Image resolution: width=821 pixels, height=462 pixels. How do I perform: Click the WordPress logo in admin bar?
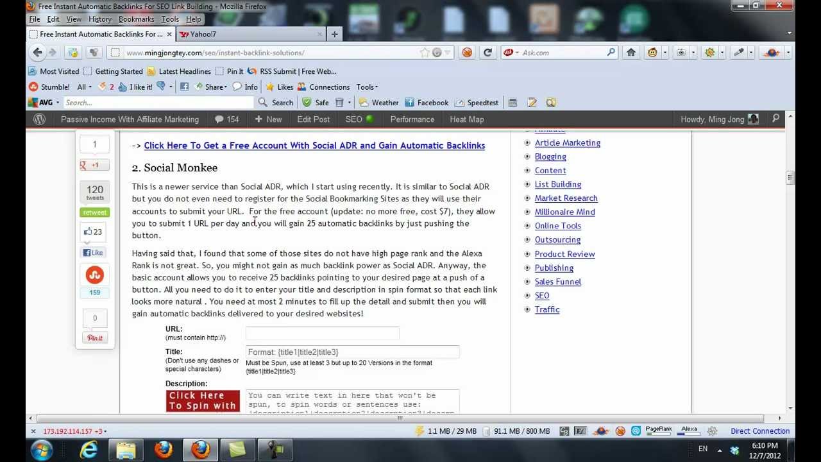pyautogui.click(x=39, y=119)
